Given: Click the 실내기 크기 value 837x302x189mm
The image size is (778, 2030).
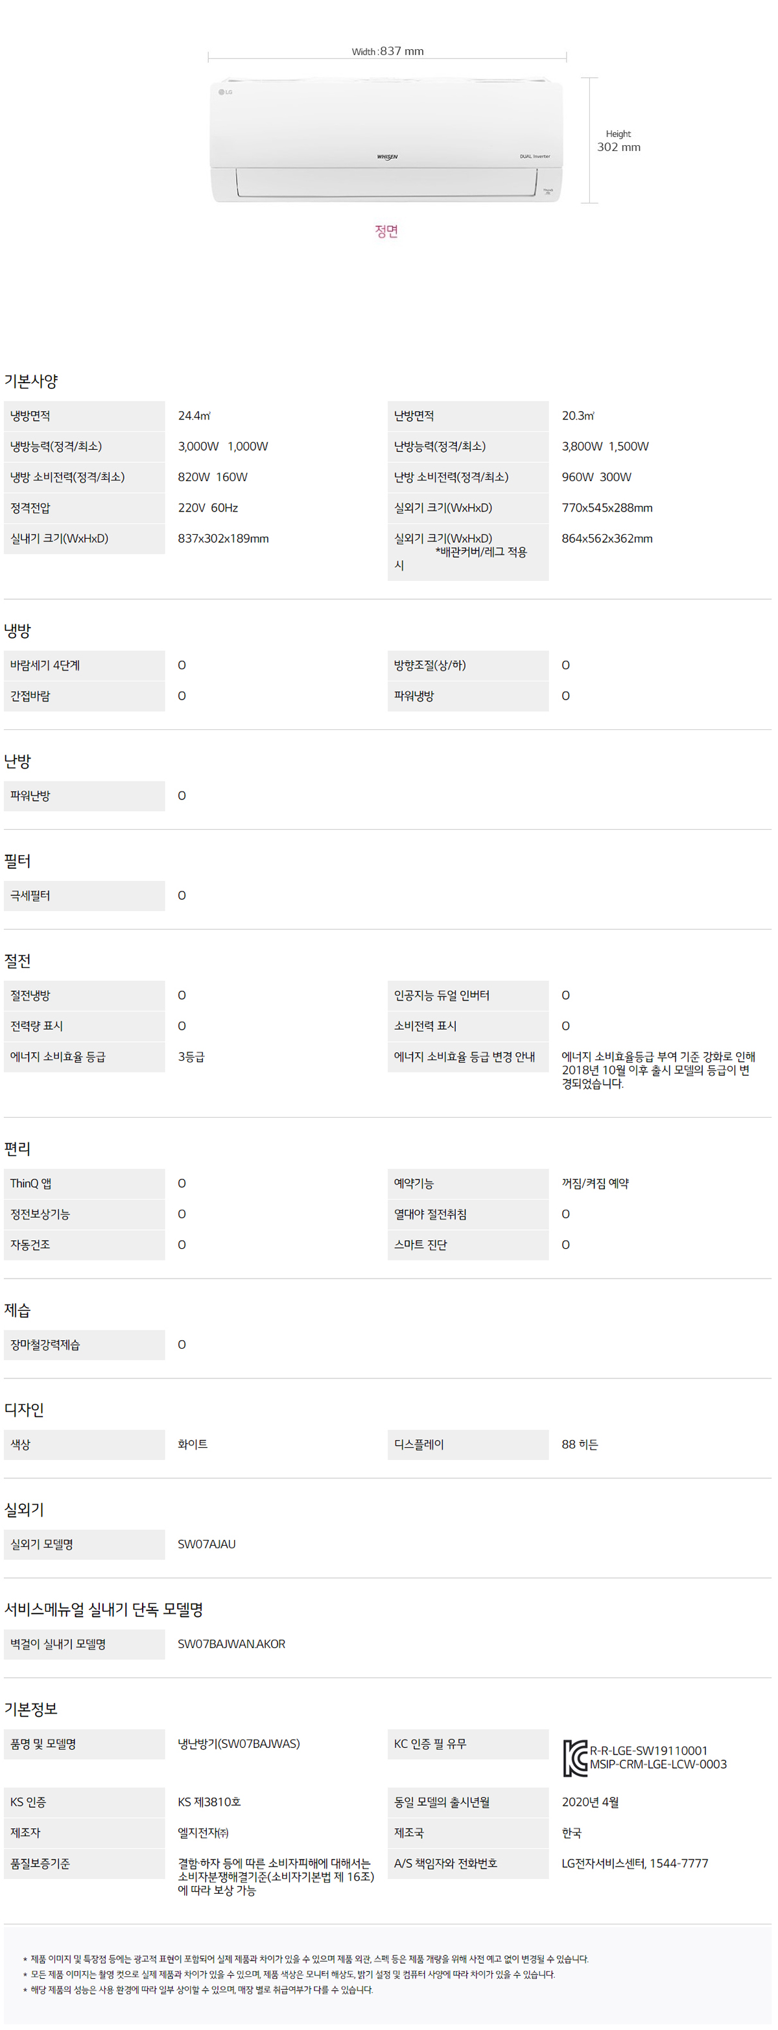Looking at the screenshot, I should [x=223, y=538].
